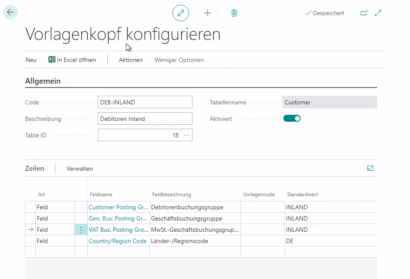Click the Allgemein section heading
Image resolution: width=410 pixels, height=279 pixels.
pyautogui.click(x=43, y=81)
